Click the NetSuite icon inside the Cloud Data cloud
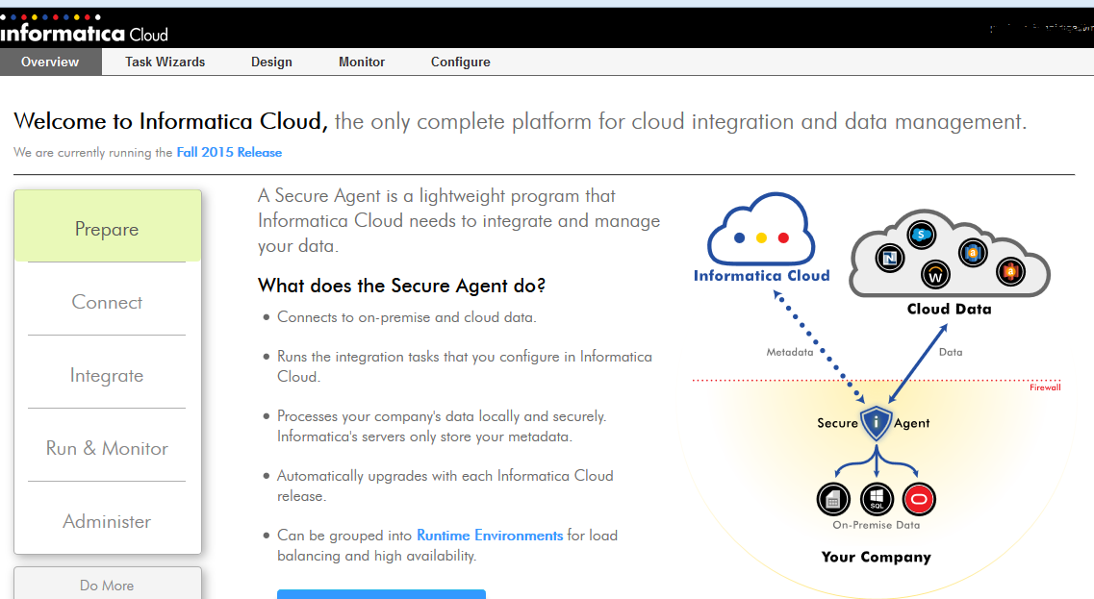 [x=891, y=257]
